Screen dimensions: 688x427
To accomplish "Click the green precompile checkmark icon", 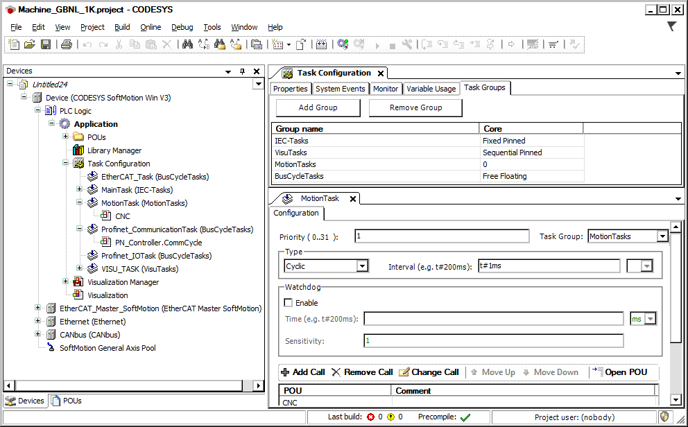I will 465,417.
